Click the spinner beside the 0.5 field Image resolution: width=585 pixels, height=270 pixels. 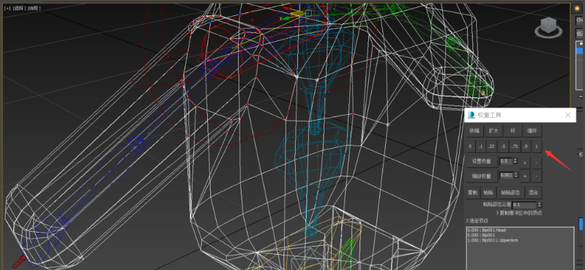pyautogui.click(x=515, y=161)
